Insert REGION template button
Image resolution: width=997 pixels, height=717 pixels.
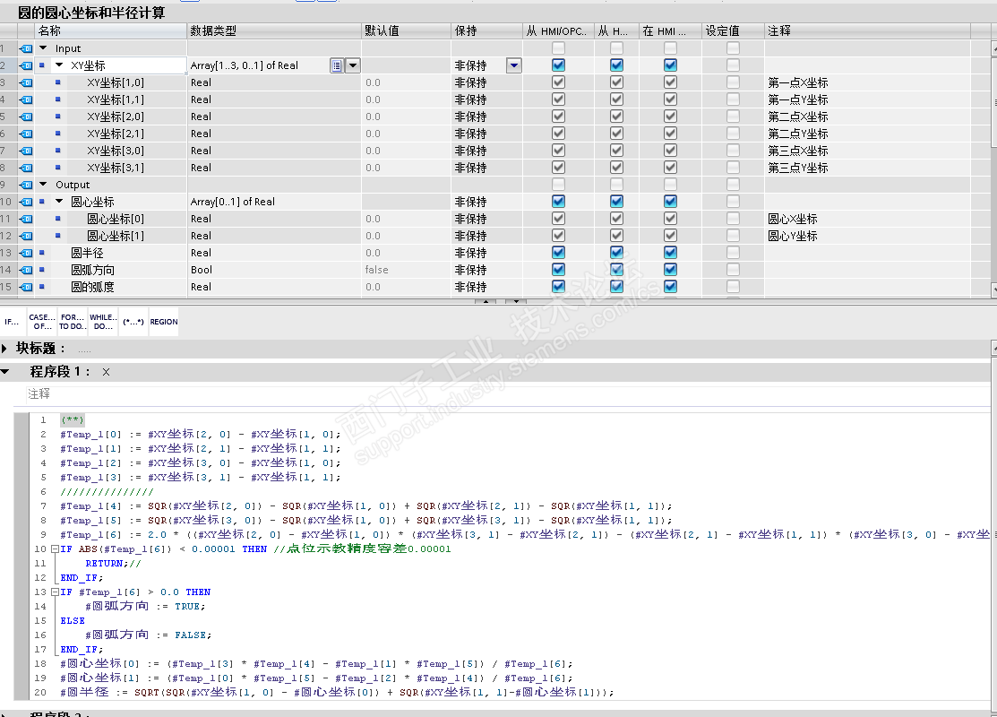point(164,322)
